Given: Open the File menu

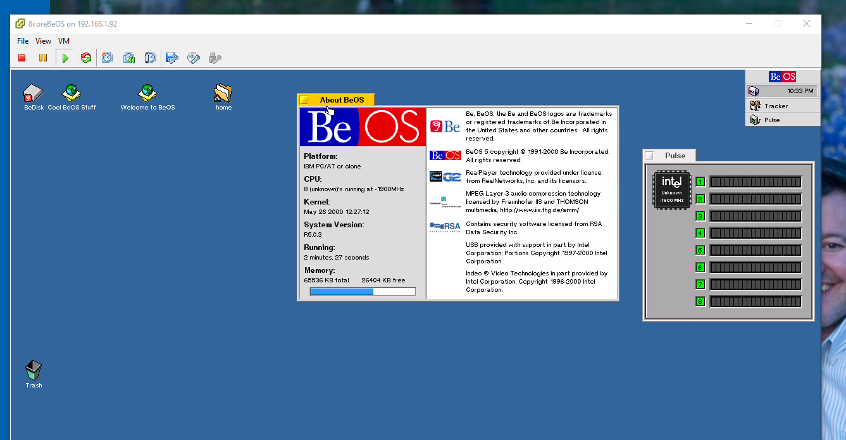Looking at the screenshot, I should (22, 41).
